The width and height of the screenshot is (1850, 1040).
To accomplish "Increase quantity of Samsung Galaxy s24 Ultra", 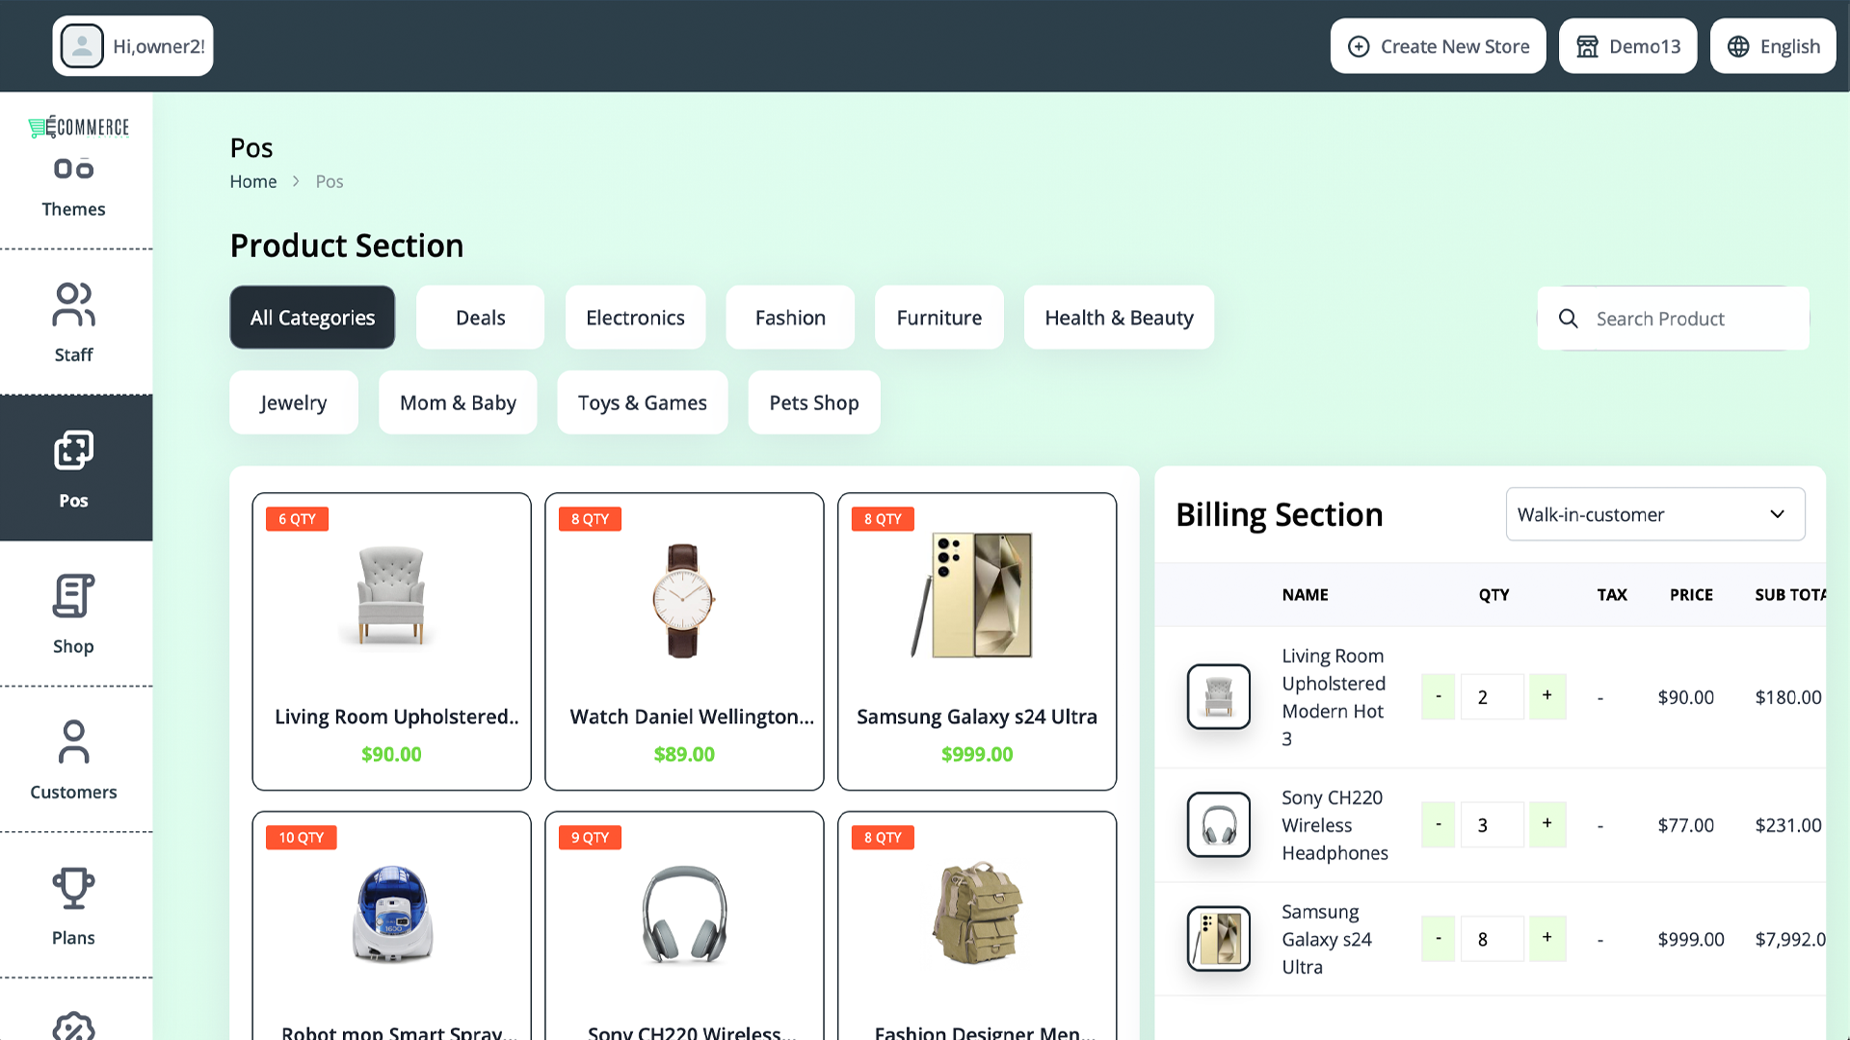I will point(1547,938).
